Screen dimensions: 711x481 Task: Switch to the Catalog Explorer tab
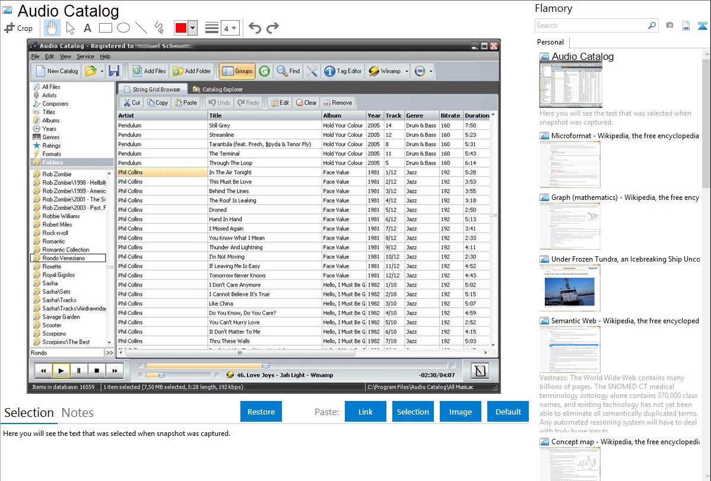pyautogui.click(x=218, y=90)
